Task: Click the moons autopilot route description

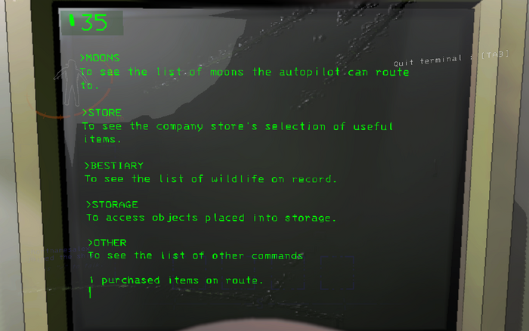Action: pyautogui.click(x=244, y=79)
